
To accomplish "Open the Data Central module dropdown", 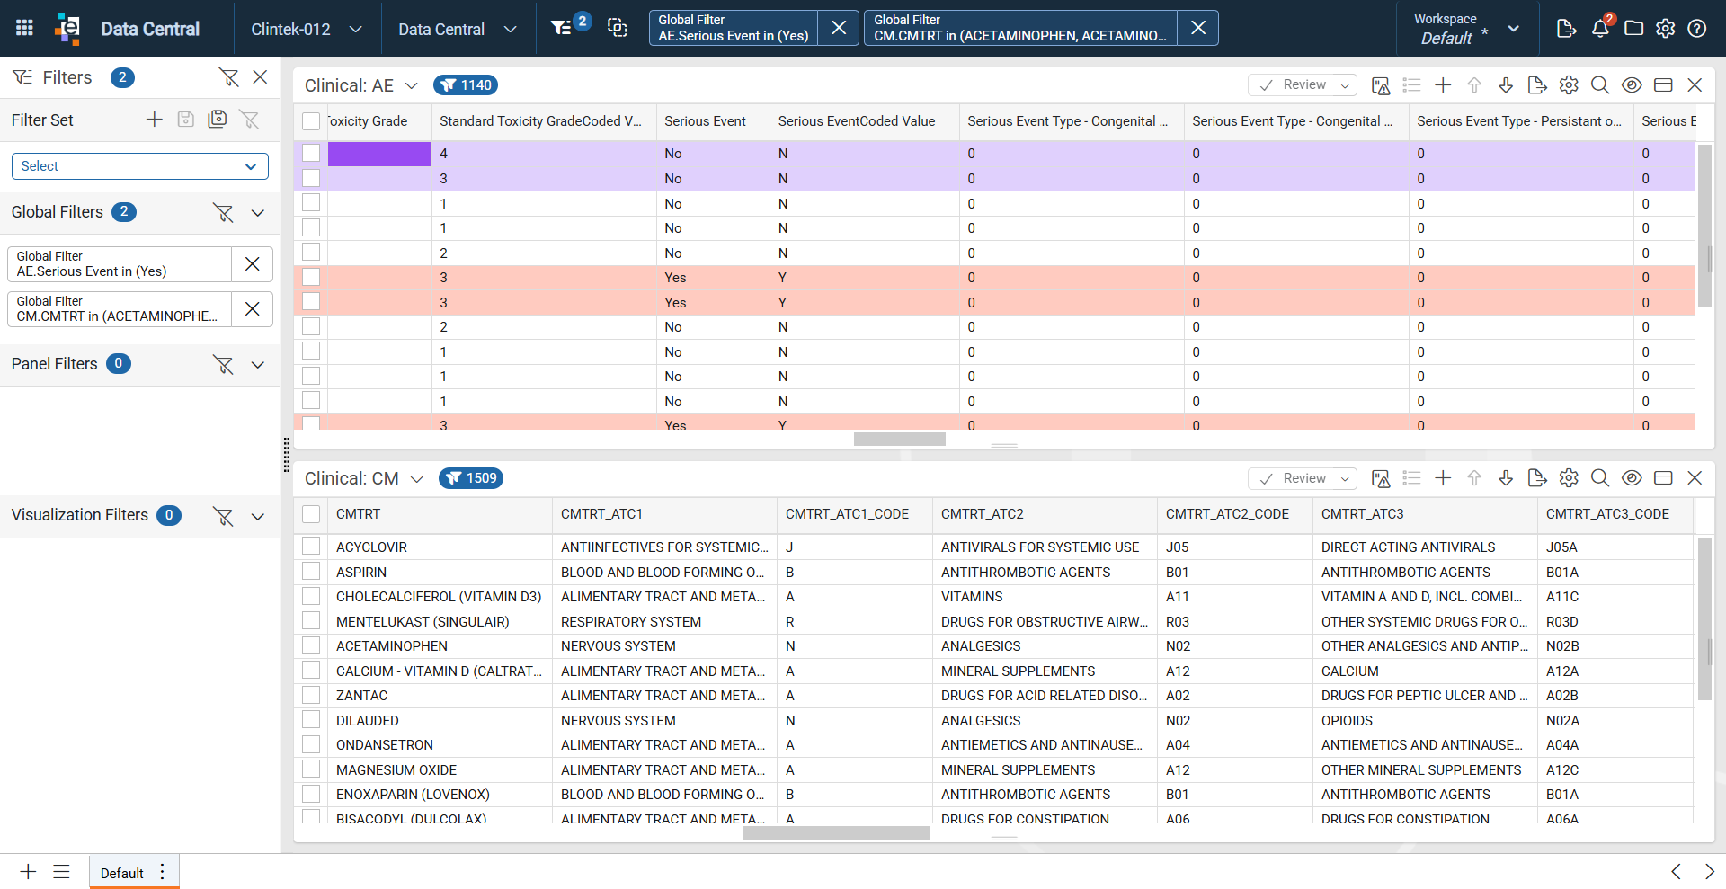I will tap(458, 29).
